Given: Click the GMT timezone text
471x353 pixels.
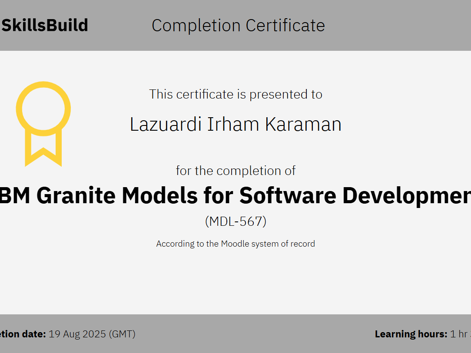Looking at the screenshot, I should pyautogui.click(x=123, y=334).
